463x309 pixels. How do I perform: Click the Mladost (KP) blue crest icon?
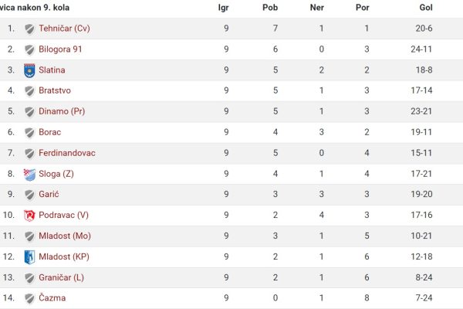click(x=29, y=257)
